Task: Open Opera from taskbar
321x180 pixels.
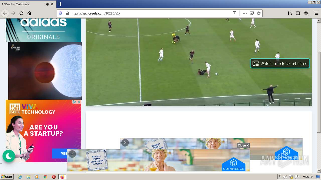Action: pyautogui.click(x=54, y=177)
